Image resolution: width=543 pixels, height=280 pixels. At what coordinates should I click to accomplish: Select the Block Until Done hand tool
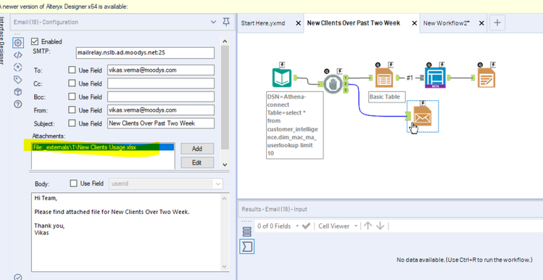pyautogui.click(x=333, y=83)
